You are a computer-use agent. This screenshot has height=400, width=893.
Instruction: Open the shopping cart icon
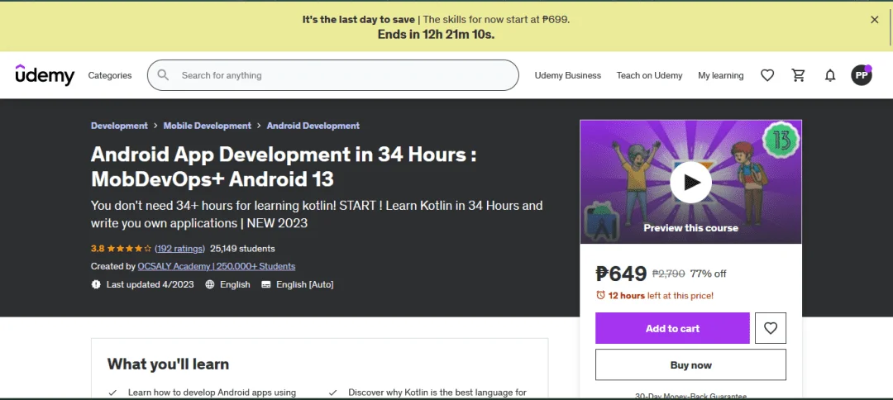(x=799, y=75)
